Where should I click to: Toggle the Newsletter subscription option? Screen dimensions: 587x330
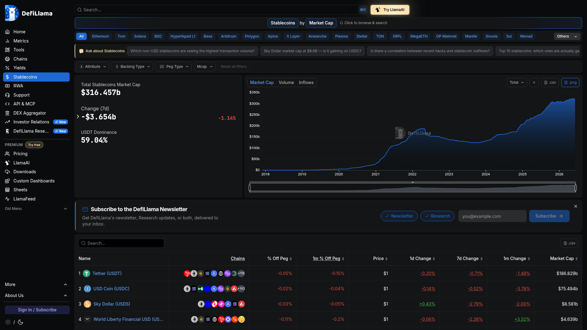point(399,216)
